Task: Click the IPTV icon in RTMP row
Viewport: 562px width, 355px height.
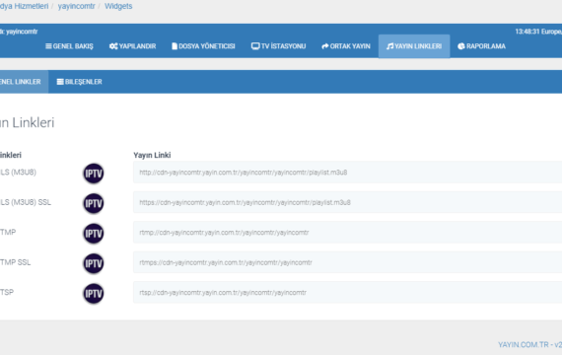Action: (x=94, y=234)
